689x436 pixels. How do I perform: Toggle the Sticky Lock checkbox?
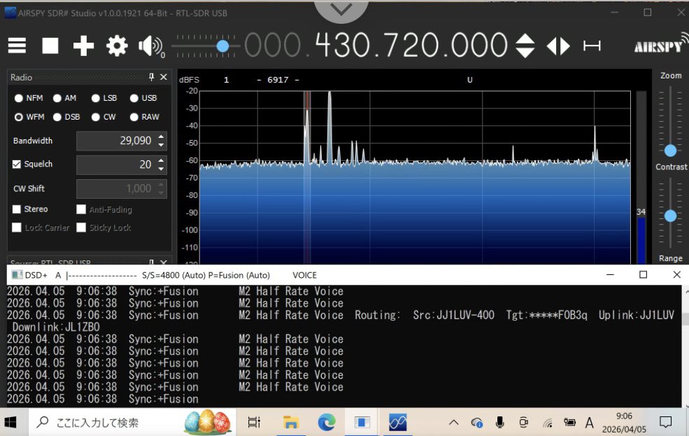81,227
